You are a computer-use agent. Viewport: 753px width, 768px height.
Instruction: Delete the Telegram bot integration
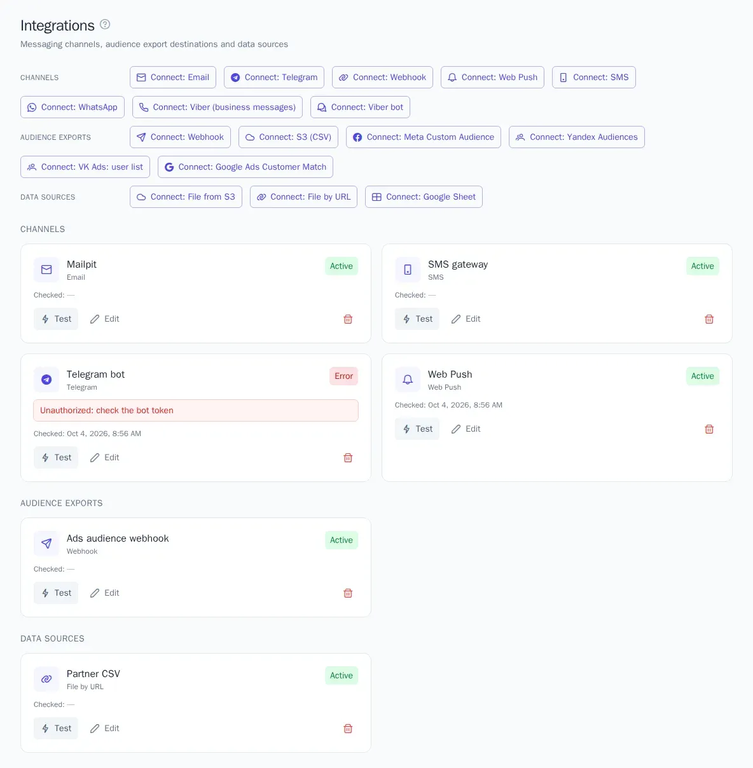(348, 458)
